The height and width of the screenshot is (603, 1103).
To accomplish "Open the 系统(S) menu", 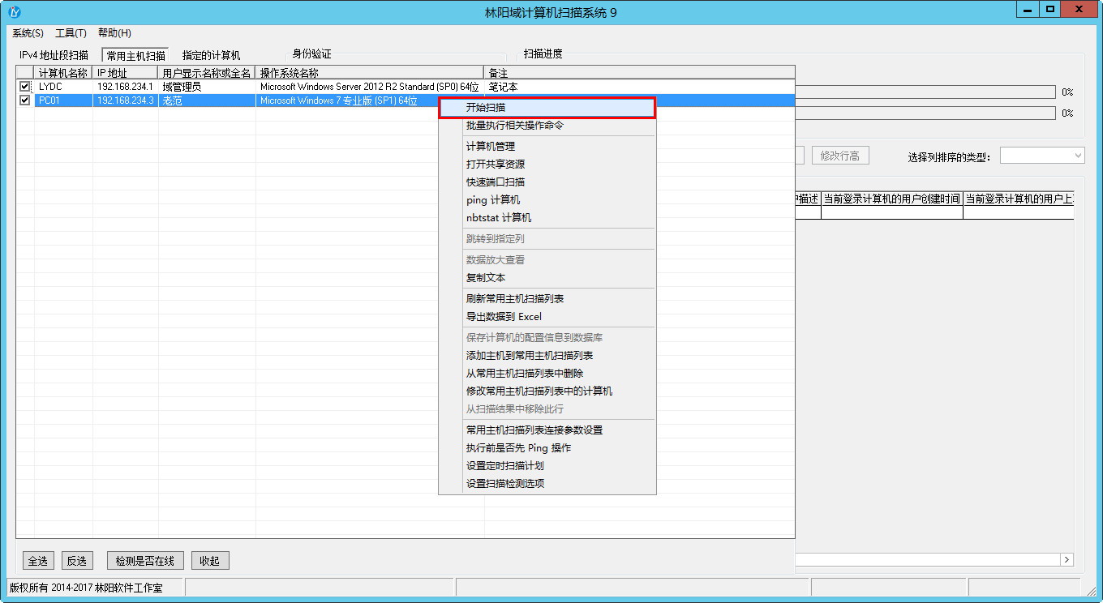I will tap(28, 33).
